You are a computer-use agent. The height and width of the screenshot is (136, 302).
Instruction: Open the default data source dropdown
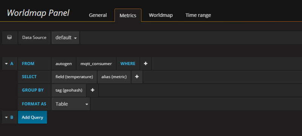(x=65, y=38)
